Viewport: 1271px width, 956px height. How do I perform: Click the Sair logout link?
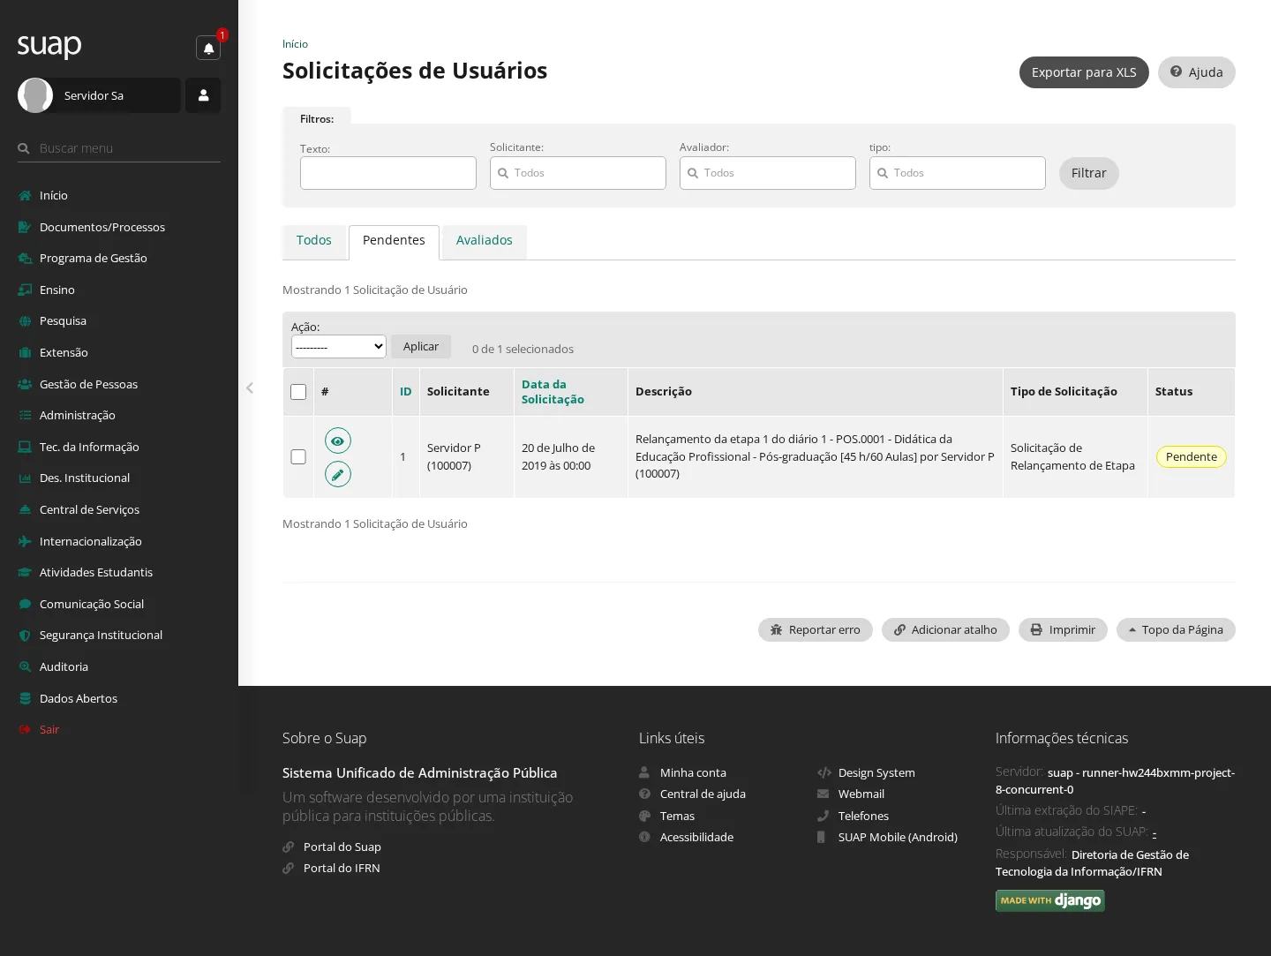pos(49,730)
